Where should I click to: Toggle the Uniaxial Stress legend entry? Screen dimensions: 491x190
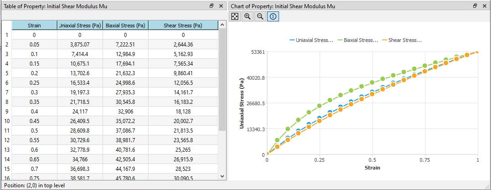(311, 40)
